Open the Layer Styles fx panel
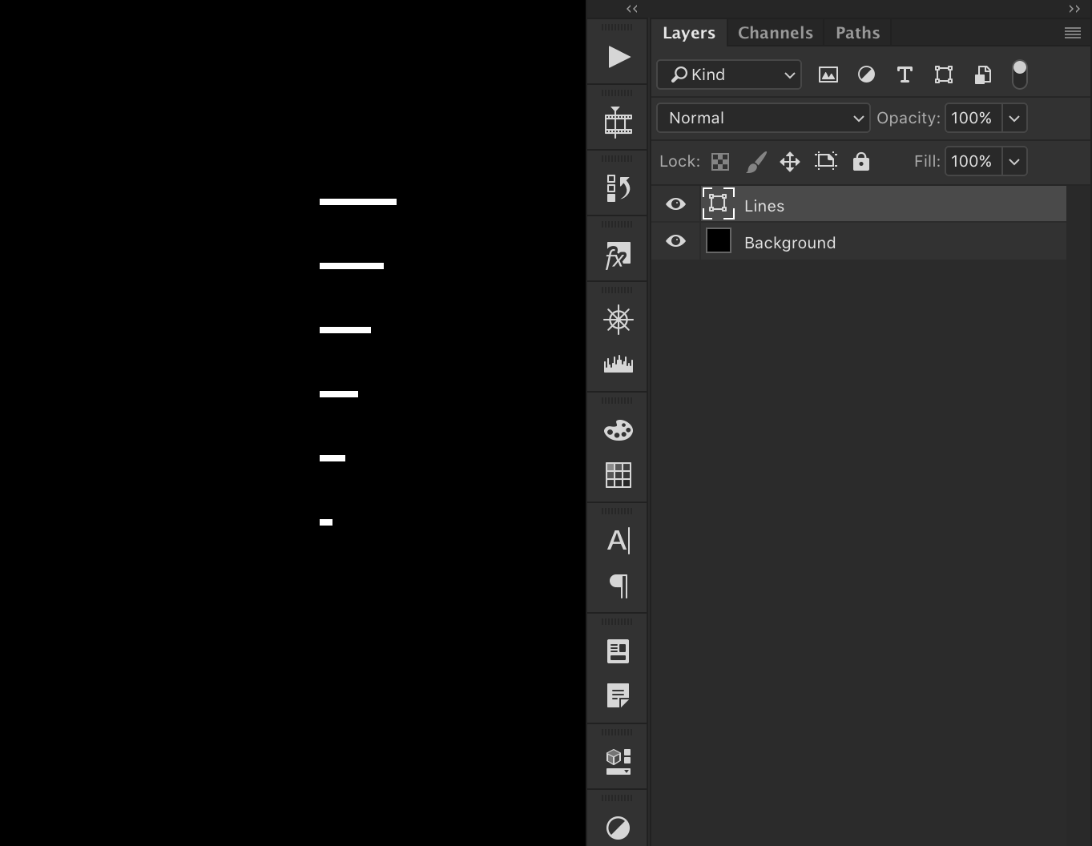Screen dimensions: 1092x846 click(617, 258)
